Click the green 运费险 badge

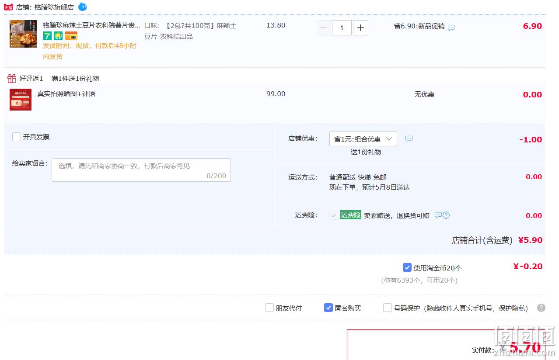[x=351, y=215]
